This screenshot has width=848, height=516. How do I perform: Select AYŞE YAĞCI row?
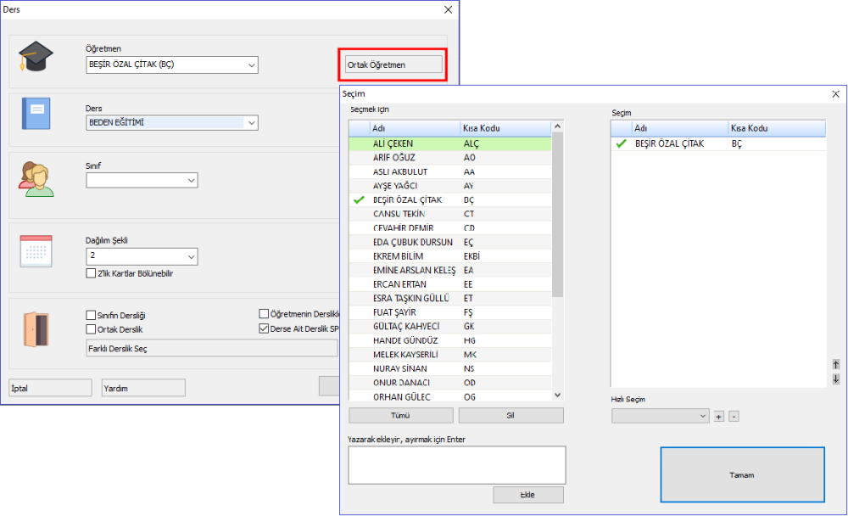(450, 186)
